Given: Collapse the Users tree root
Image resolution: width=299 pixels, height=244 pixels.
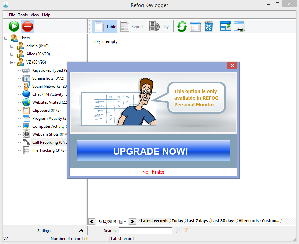Looking at the screenshot, I should pyautogui.click(x=6, y=38).
